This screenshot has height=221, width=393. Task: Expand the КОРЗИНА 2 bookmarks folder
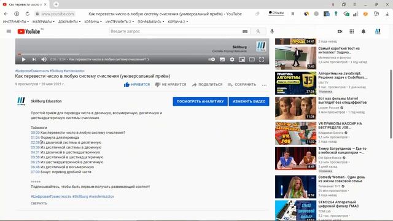(x=178, y=22)
